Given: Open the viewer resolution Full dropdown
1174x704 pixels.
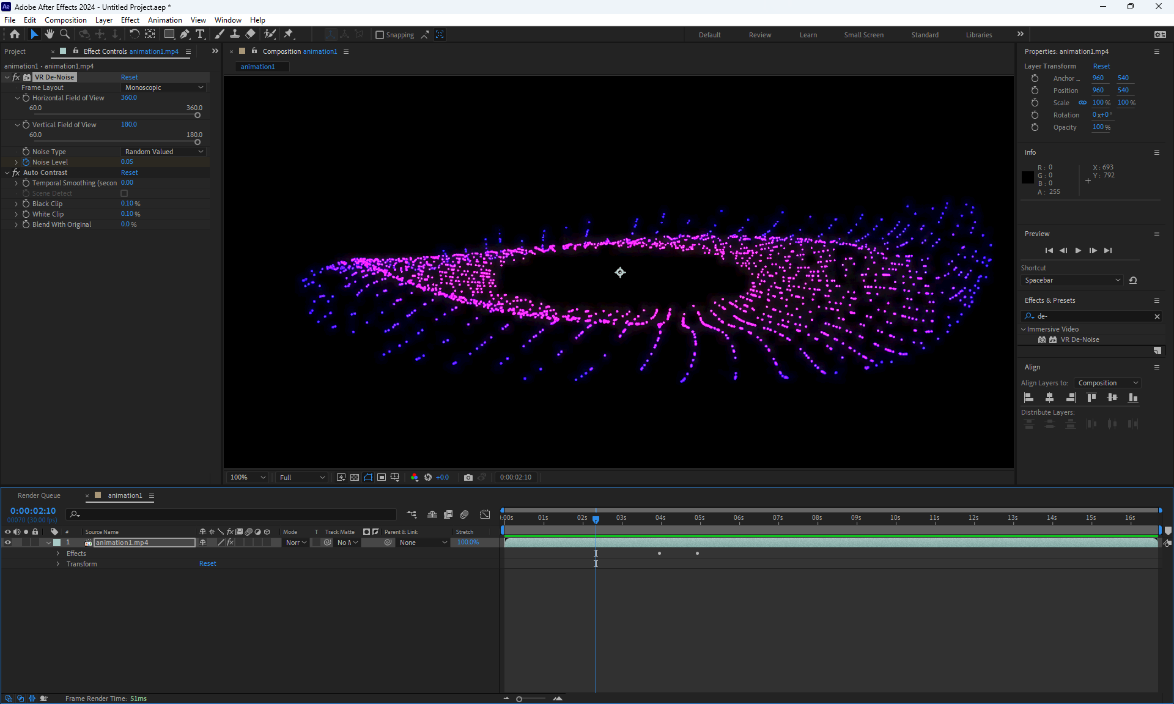Looking at the screenshot, I should point(302,477).
